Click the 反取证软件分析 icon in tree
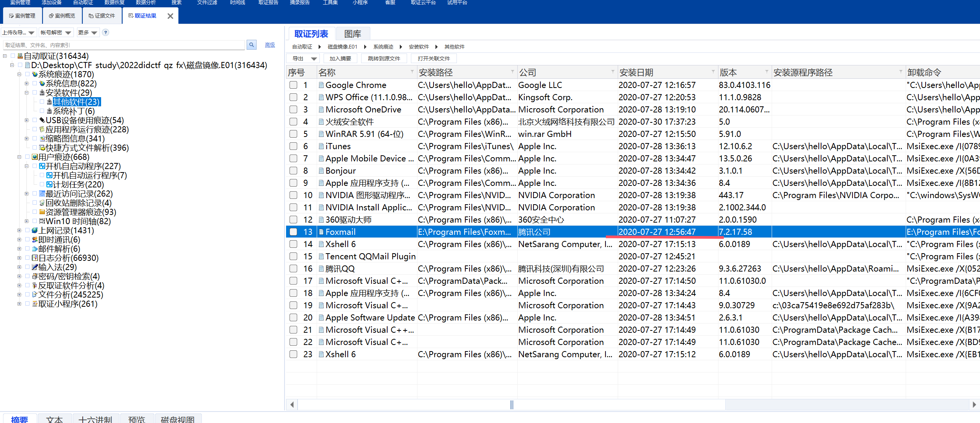This screenshot has height=423, width=980. (x=35, y=285)
